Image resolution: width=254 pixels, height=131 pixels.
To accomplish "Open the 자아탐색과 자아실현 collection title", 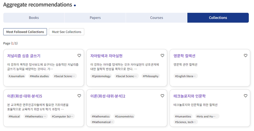I will click(x=106, y=56).
